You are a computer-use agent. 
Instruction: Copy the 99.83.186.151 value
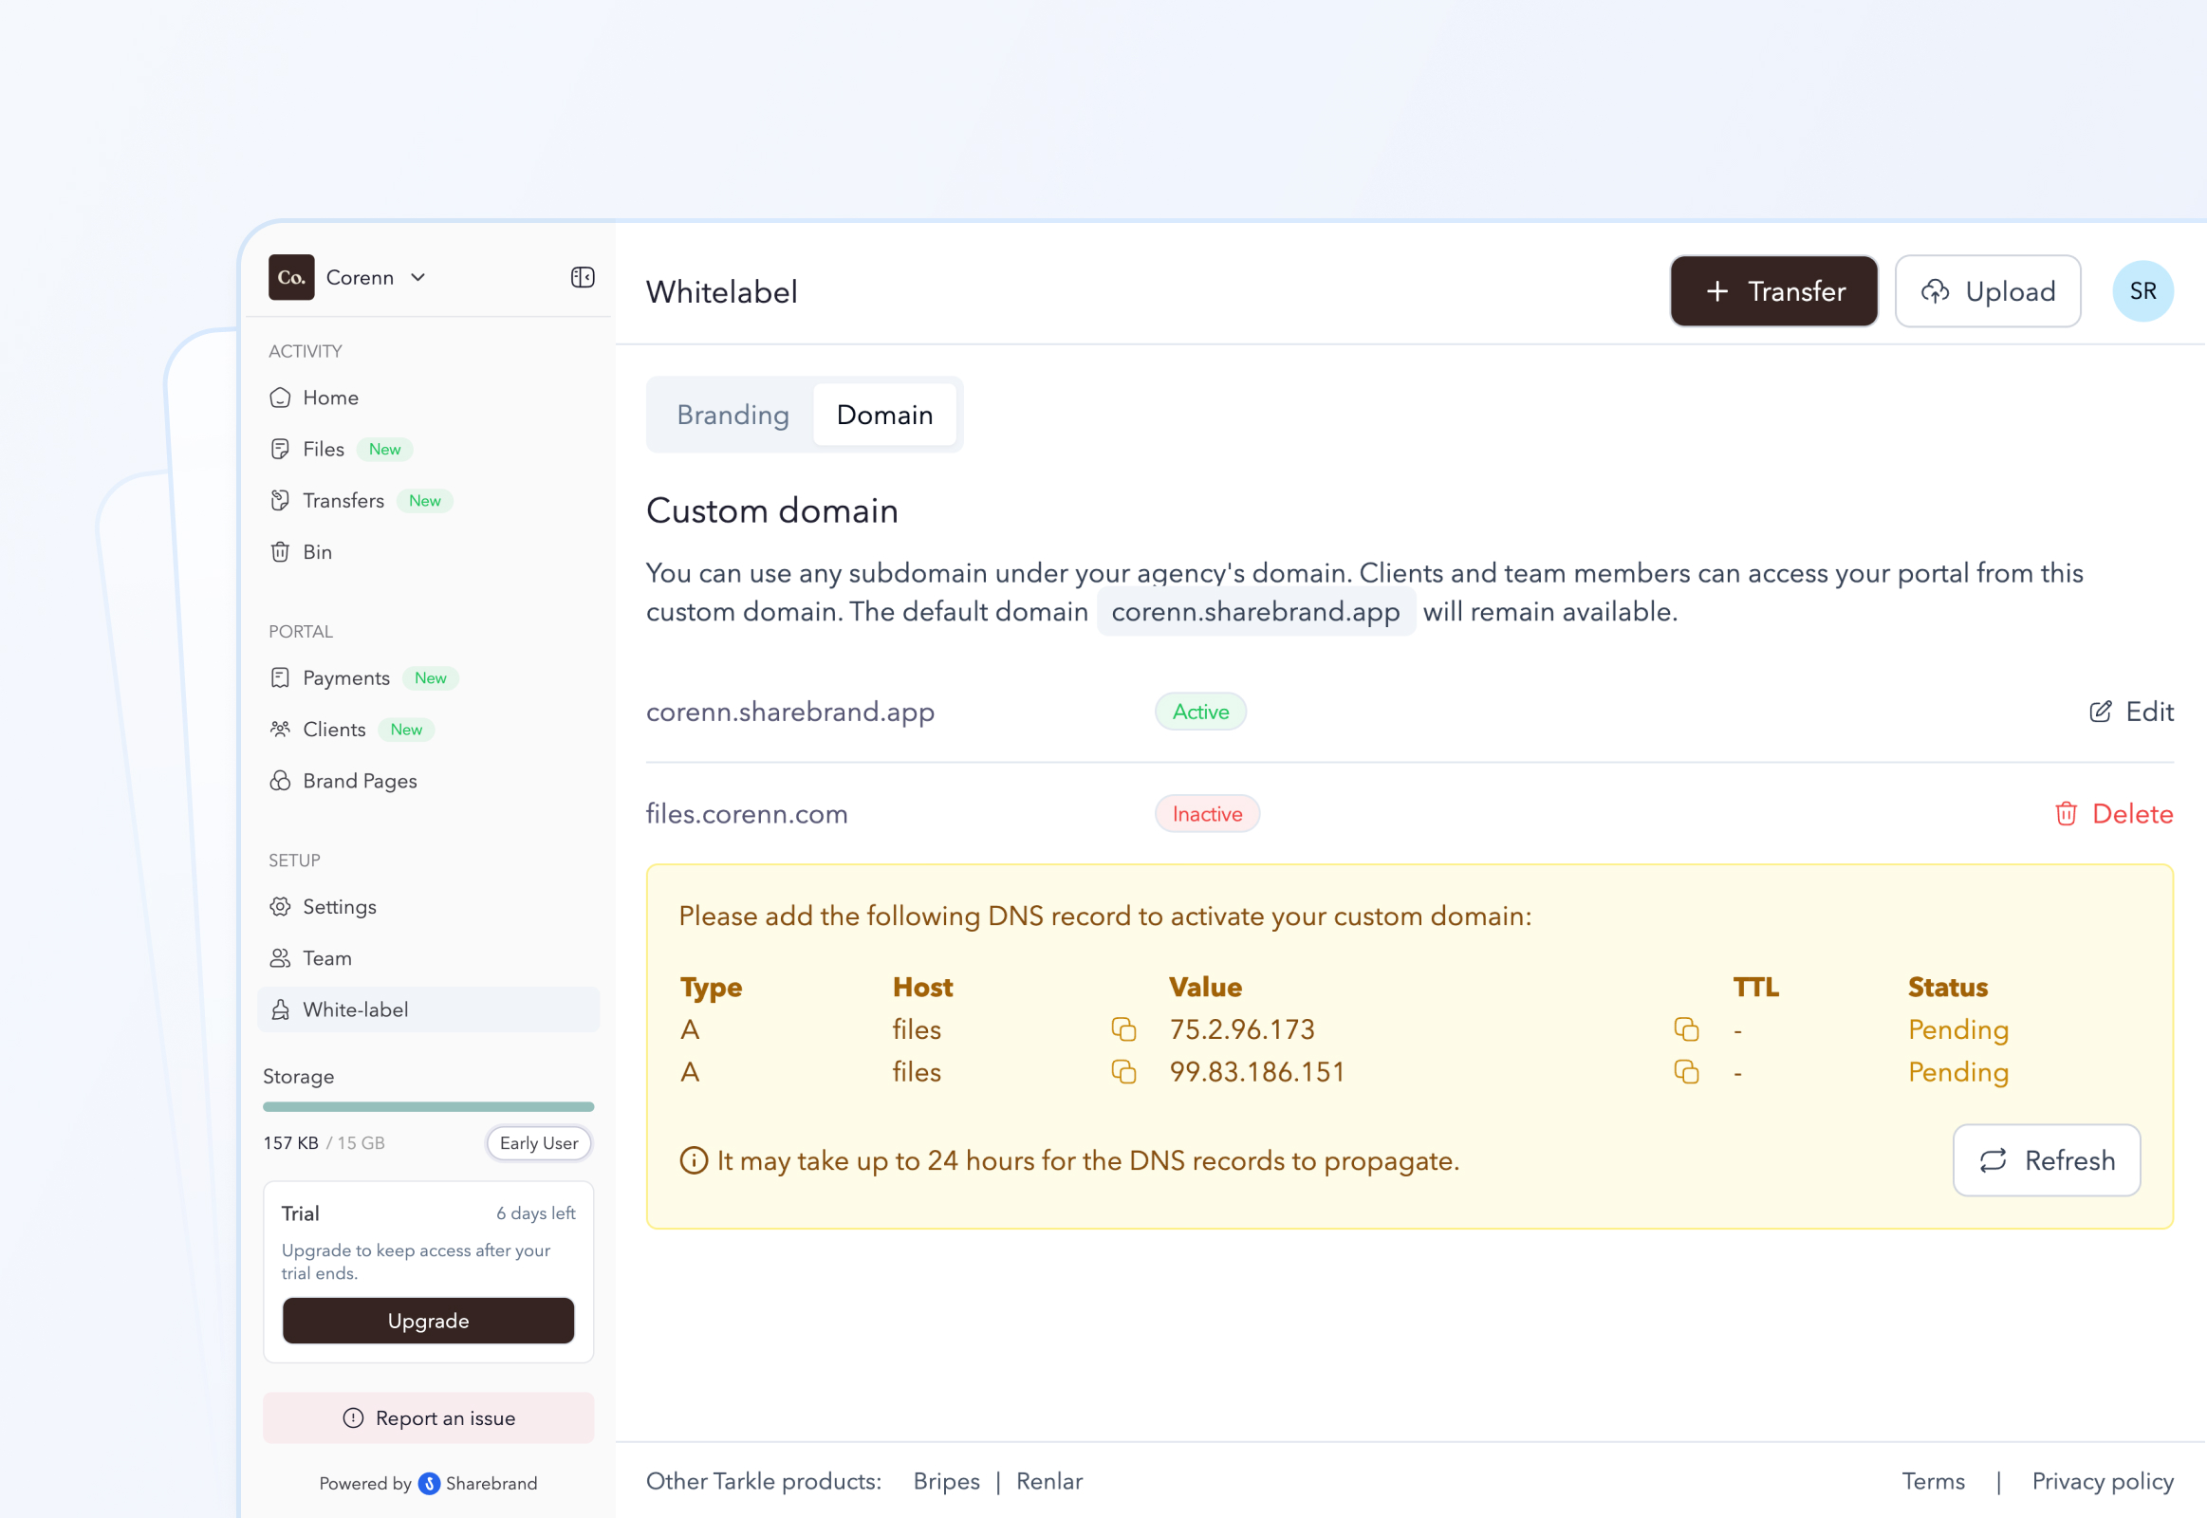point(1686,1072)
